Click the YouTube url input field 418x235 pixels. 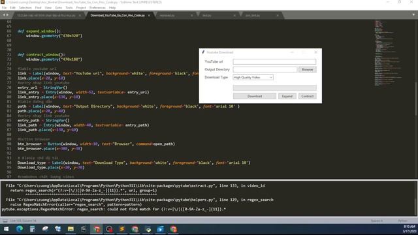[x=274, y=61]
